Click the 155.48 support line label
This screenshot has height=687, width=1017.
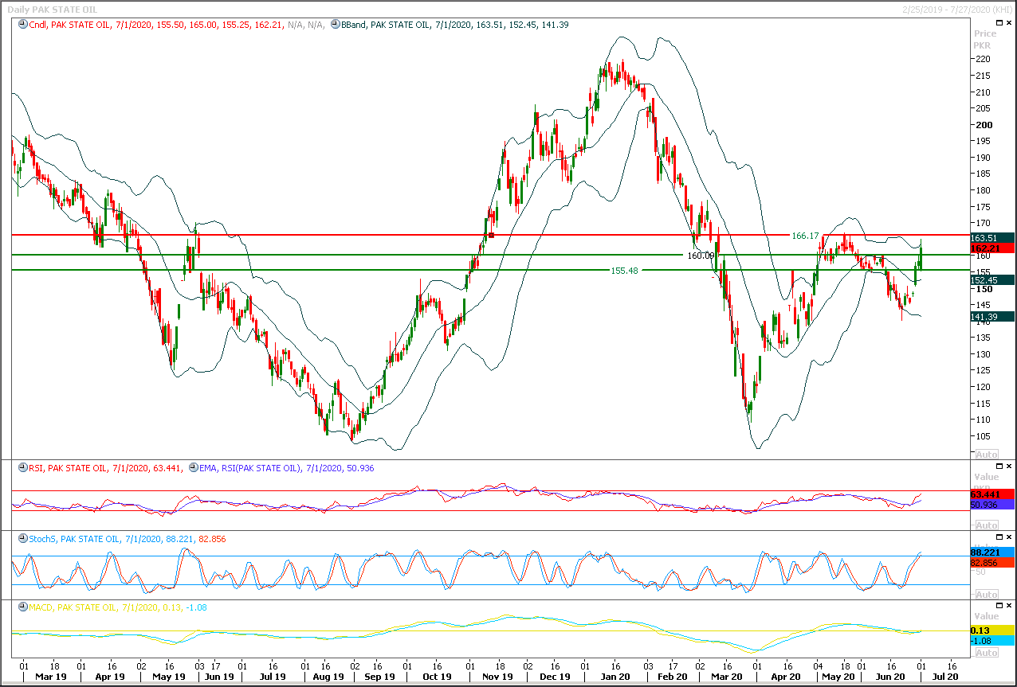(625, 271)
